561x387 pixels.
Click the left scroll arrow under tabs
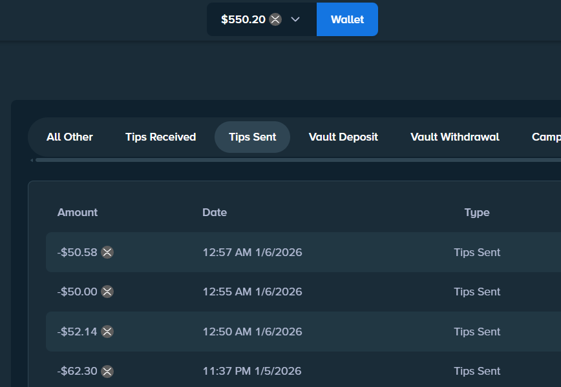[32, 161]
